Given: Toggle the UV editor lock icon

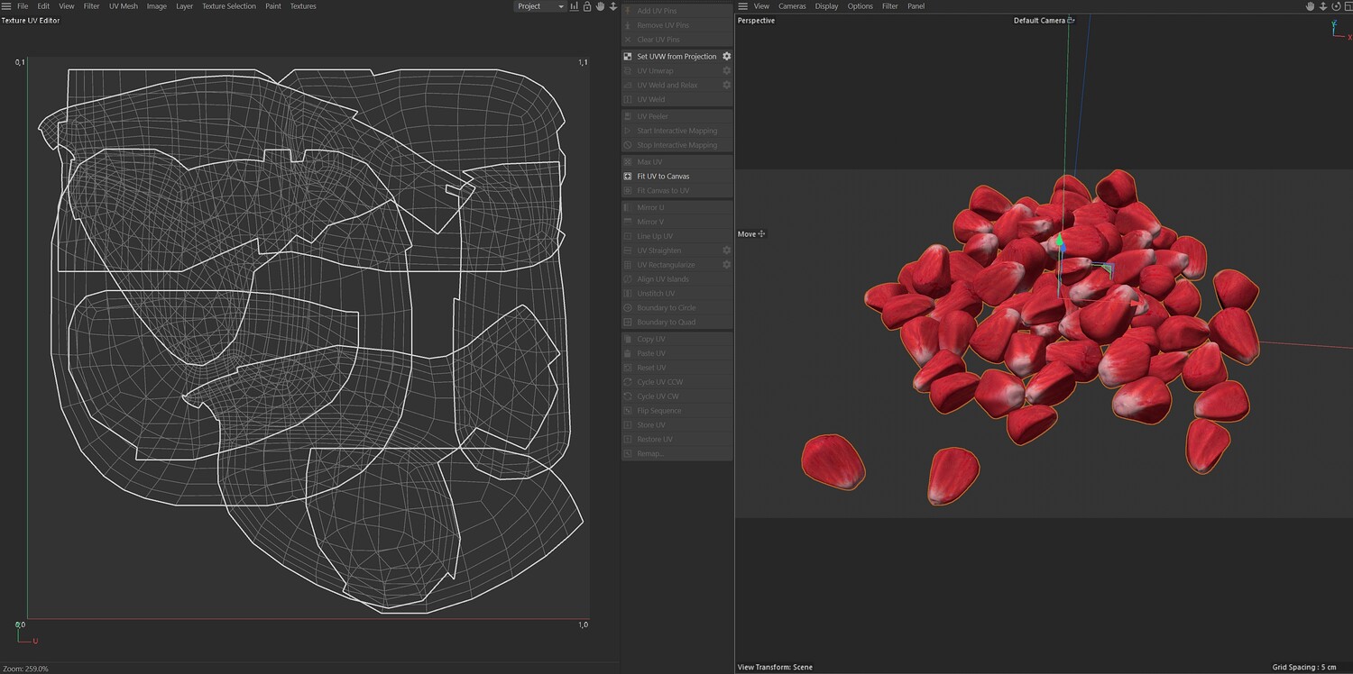Looking at the screenshot, I should pyautogui.click(x=587, y=6).
